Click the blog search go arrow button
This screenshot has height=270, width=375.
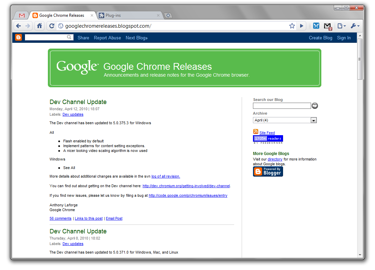[x=315, y=106]
